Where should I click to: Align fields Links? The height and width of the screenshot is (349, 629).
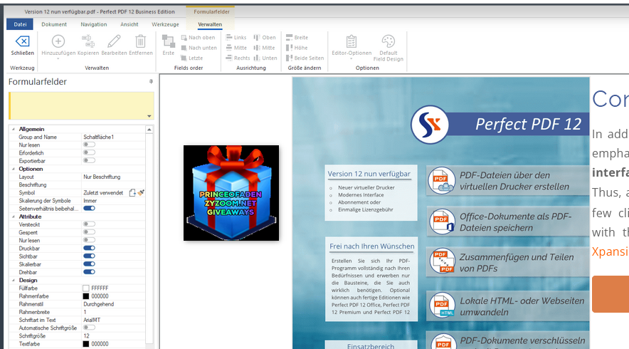tap(236, 37)
